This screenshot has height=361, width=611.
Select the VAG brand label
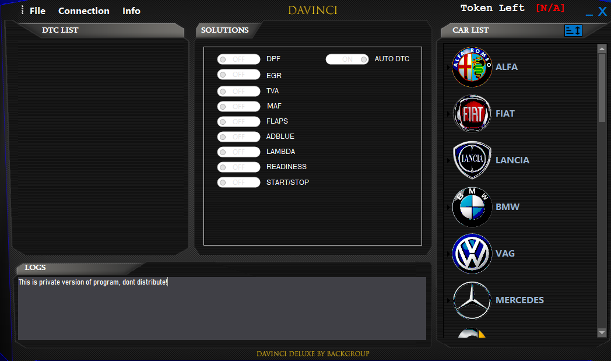coord(505,254)
